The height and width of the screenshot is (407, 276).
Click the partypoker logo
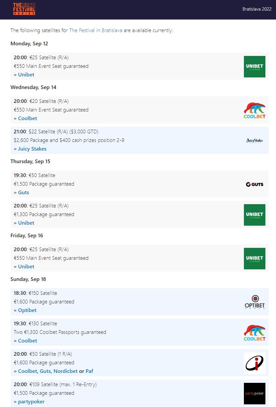click(254, 393)
